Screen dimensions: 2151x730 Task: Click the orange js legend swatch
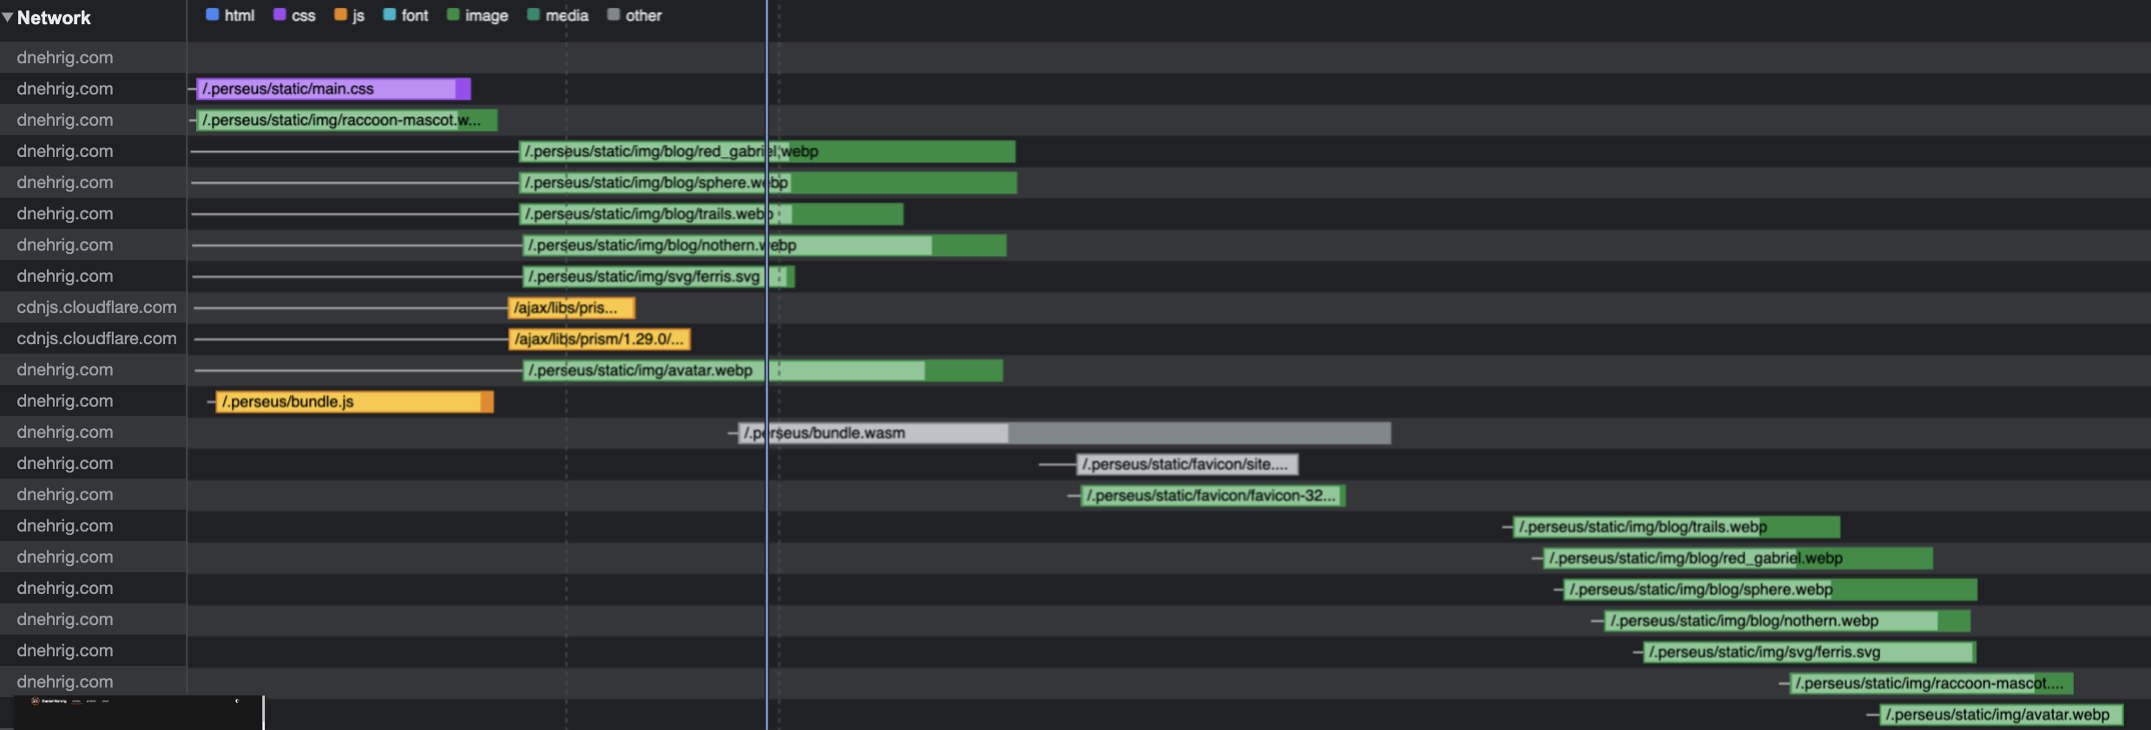(x=340, y=14)
